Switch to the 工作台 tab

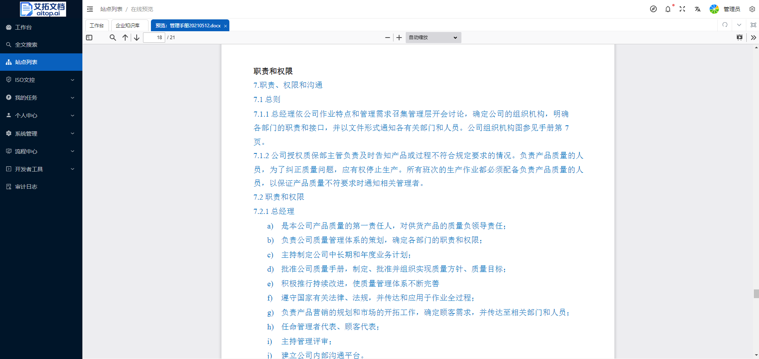(x=97, y=25)
